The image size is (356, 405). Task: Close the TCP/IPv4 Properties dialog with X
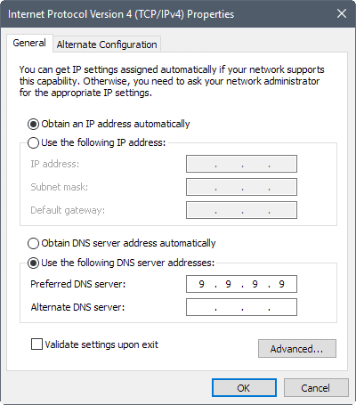[342, 13]
